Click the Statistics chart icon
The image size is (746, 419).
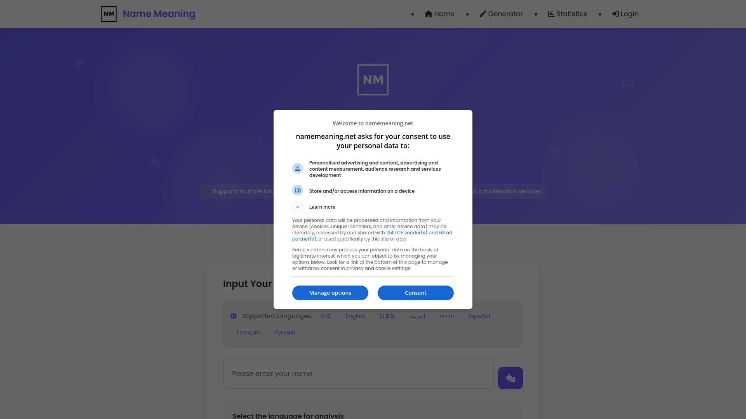coord(550,14)
